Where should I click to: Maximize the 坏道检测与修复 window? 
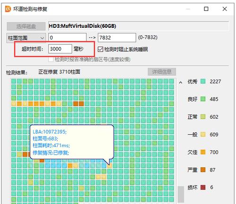tap(206, 9)
